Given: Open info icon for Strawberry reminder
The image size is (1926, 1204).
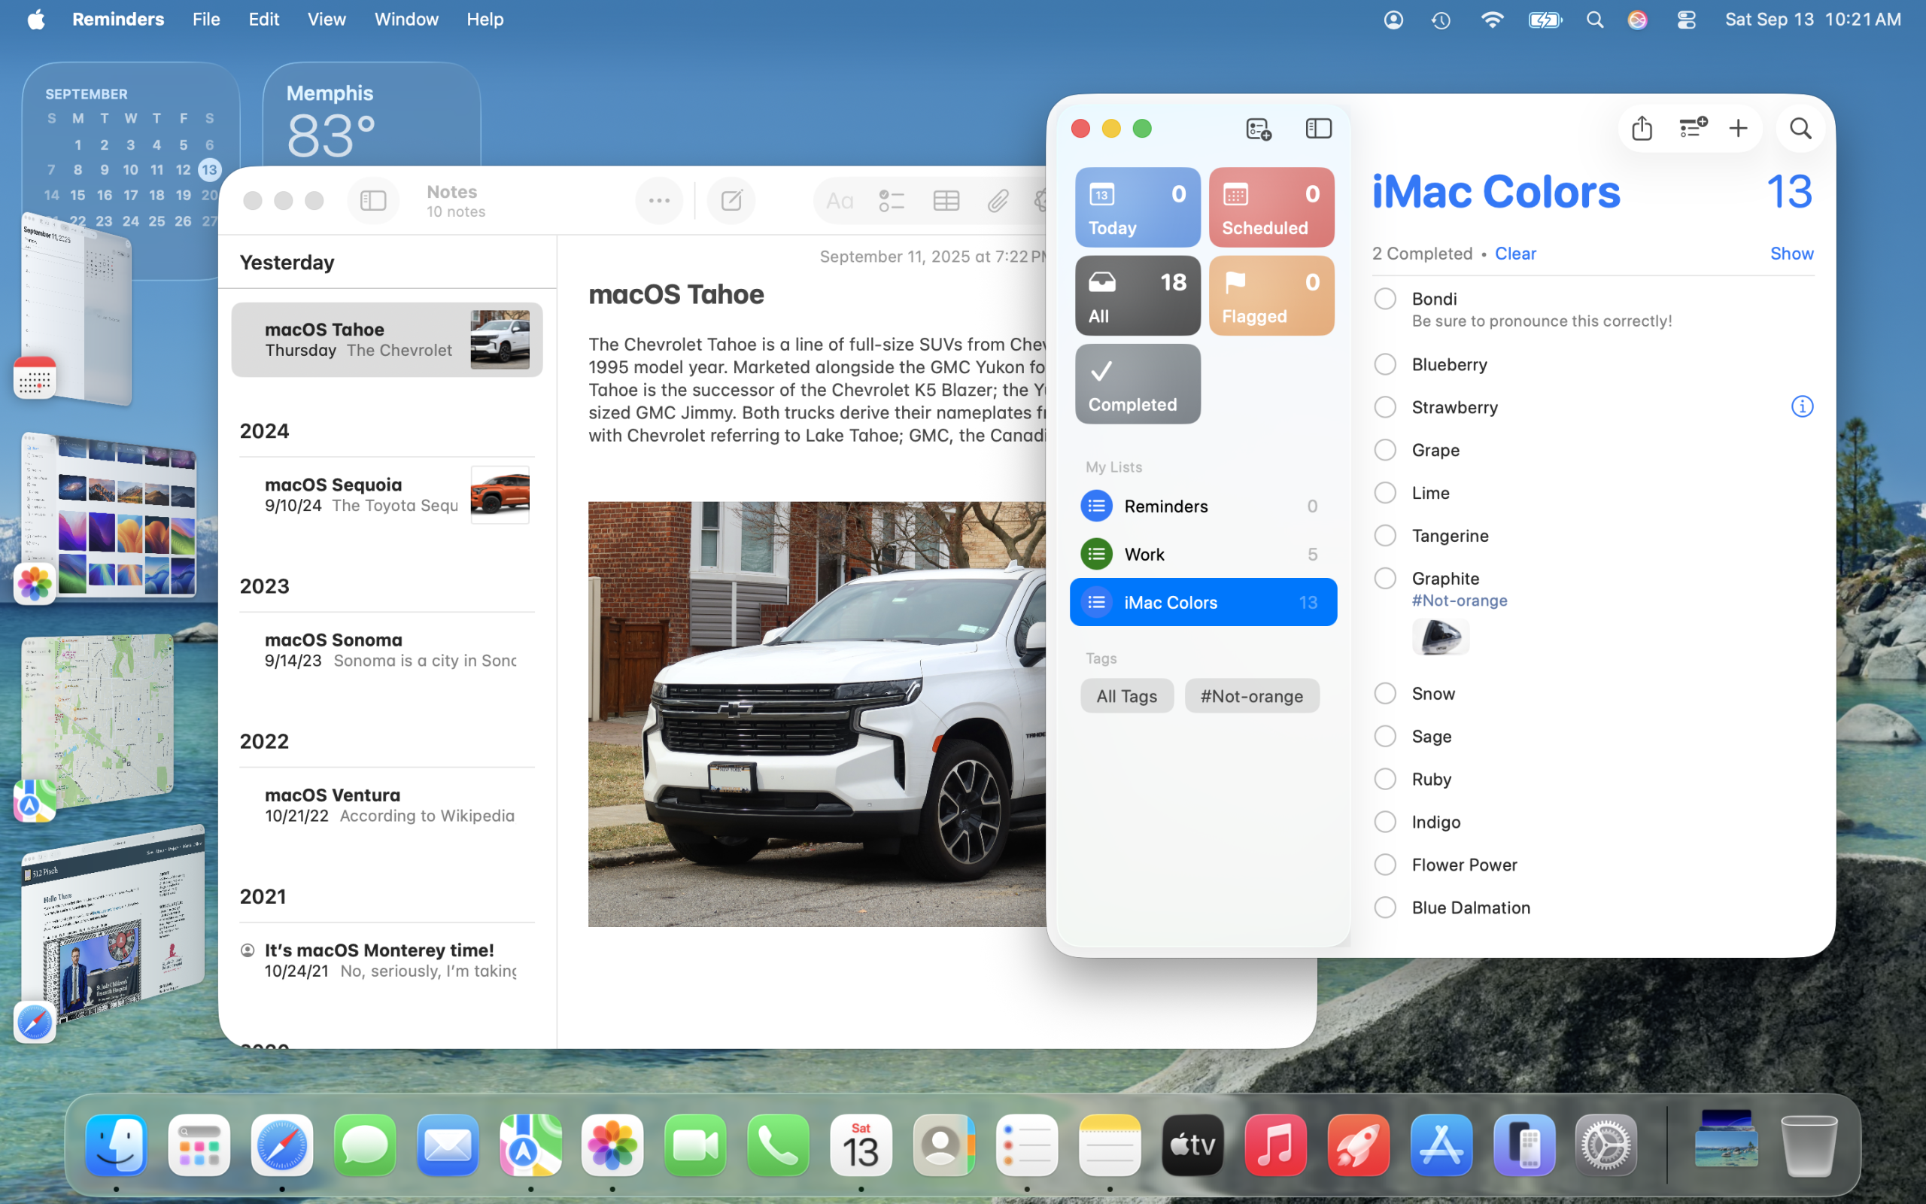Looking at the screenshot, I should coord(1802,407).
